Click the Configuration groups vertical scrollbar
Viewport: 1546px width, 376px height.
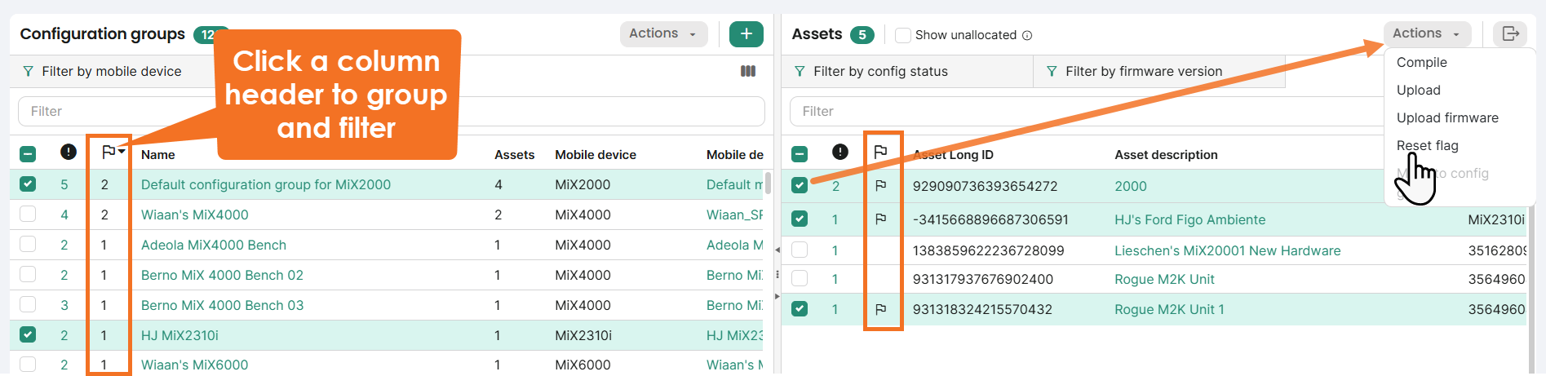[x=768, y=183]
